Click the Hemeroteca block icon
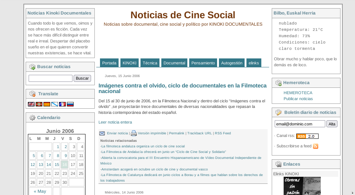 278,83
